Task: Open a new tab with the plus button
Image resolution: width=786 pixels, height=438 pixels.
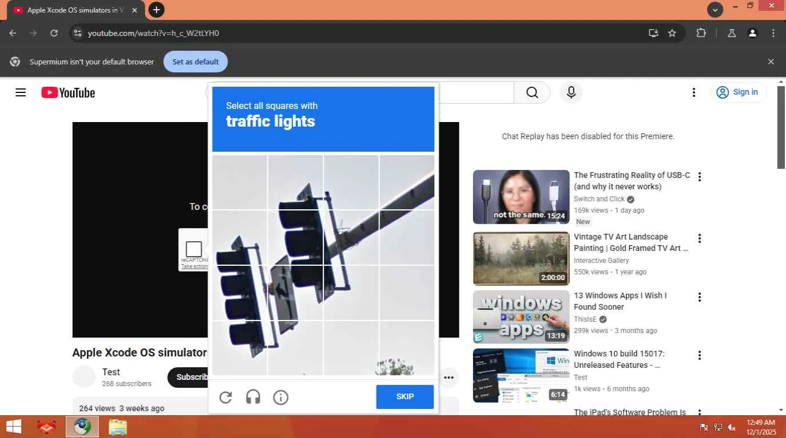Action: 156,10
